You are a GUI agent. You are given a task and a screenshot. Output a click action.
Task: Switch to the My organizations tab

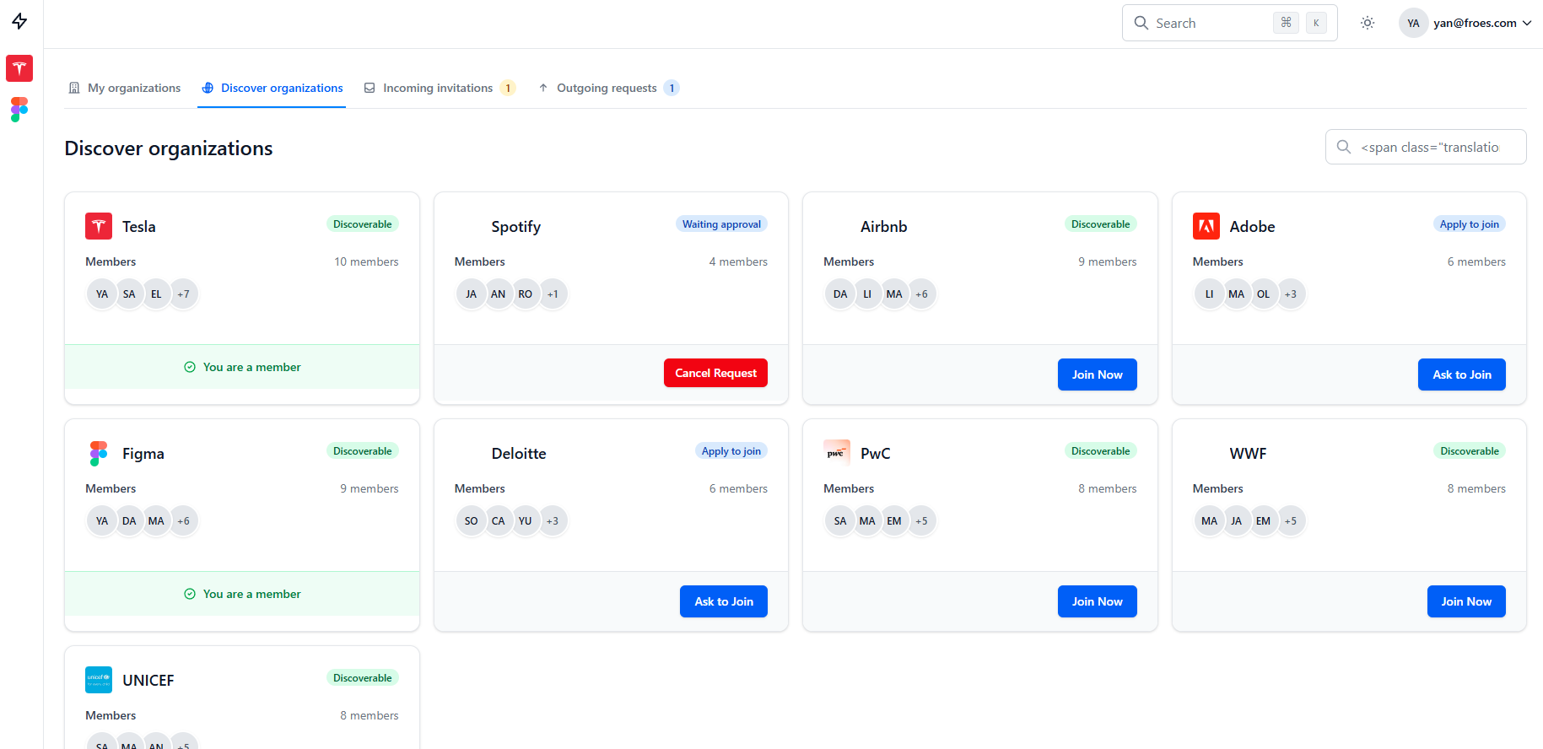click(x=124, y=88)
